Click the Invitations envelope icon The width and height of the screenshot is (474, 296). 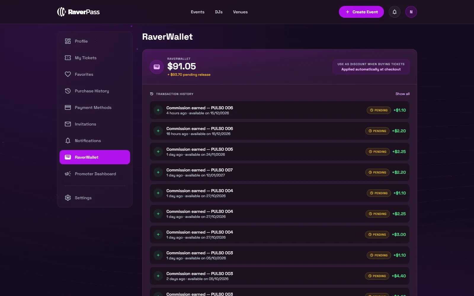pos(68,124)
